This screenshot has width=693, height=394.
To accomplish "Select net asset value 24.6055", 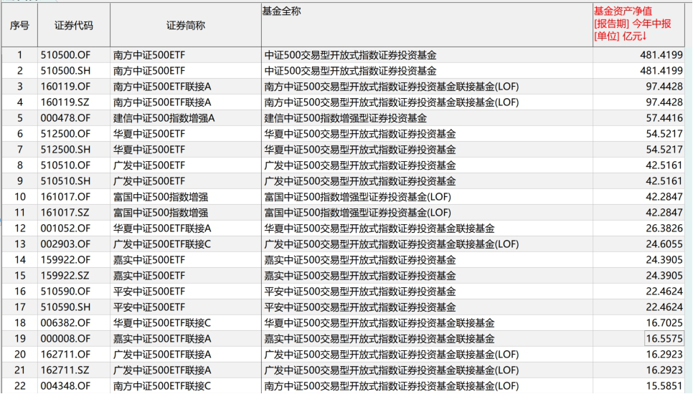I will tap(664, 244).
